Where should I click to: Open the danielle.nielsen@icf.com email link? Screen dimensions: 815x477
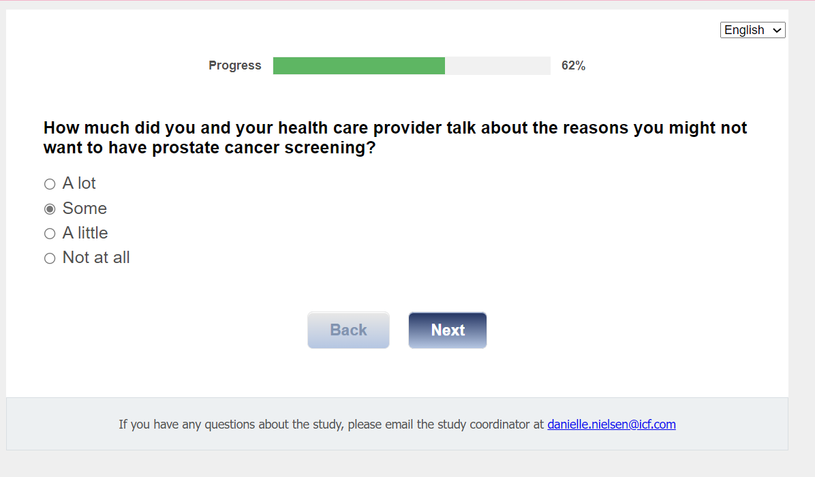tap(611, 425)
